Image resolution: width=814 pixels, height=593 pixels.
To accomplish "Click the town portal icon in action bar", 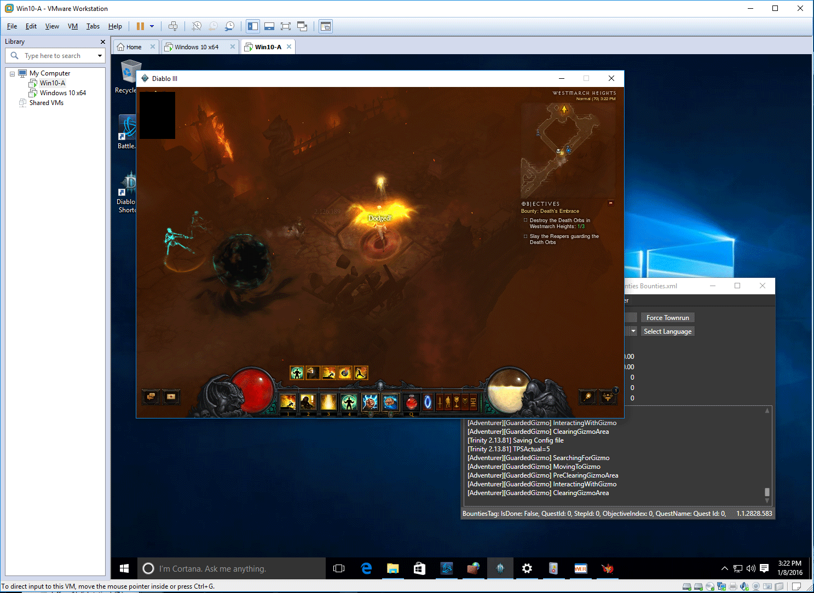I will pyautogui.click(x=428, y=403).
